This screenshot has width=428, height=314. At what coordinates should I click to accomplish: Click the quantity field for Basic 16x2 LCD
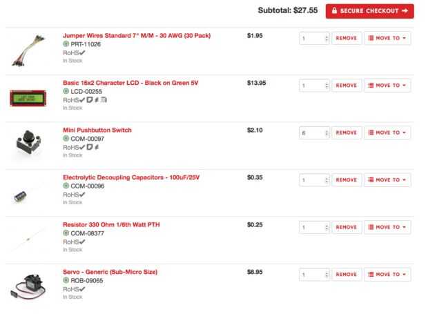point(311,86)
